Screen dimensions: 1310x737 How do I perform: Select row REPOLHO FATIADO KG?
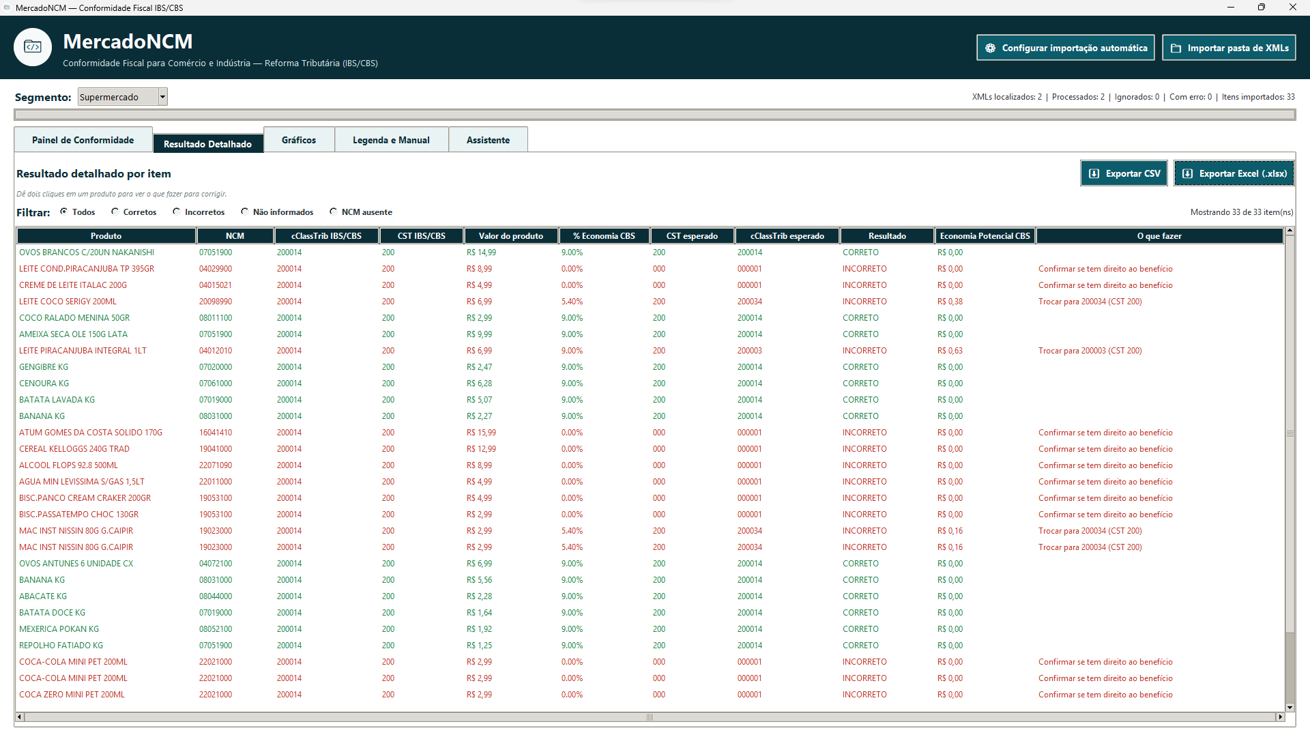650,646
